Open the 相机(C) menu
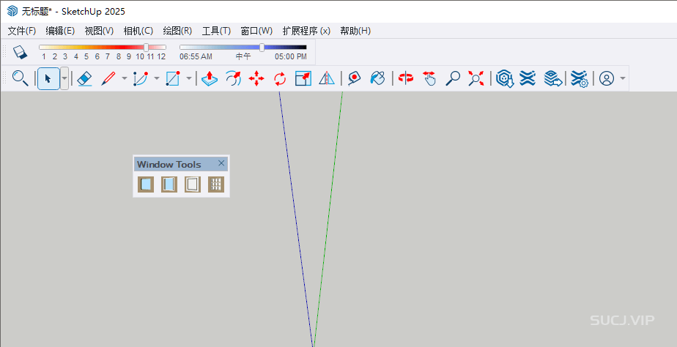677x347 pixels. [x=138, y=31]
